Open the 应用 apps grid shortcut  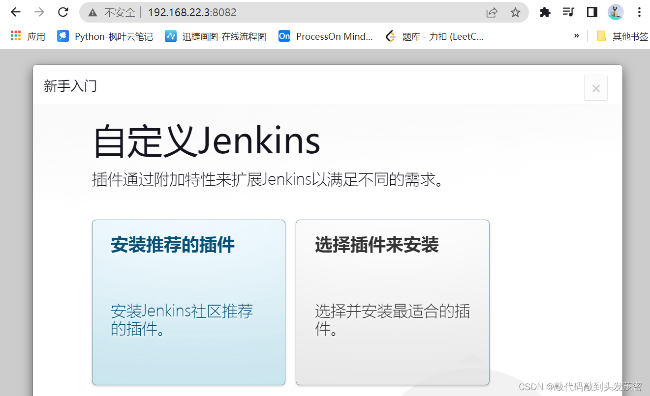click(28, 36)
